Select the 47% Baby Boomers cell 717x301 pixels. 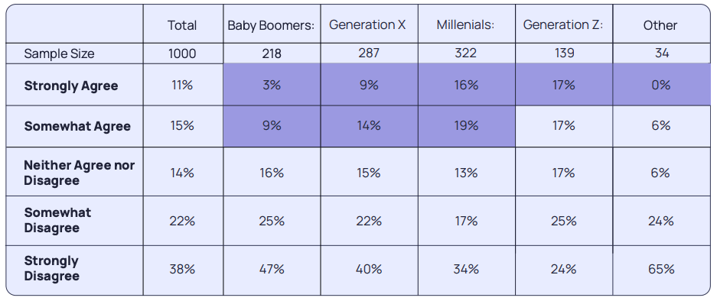tap(272, 269)
